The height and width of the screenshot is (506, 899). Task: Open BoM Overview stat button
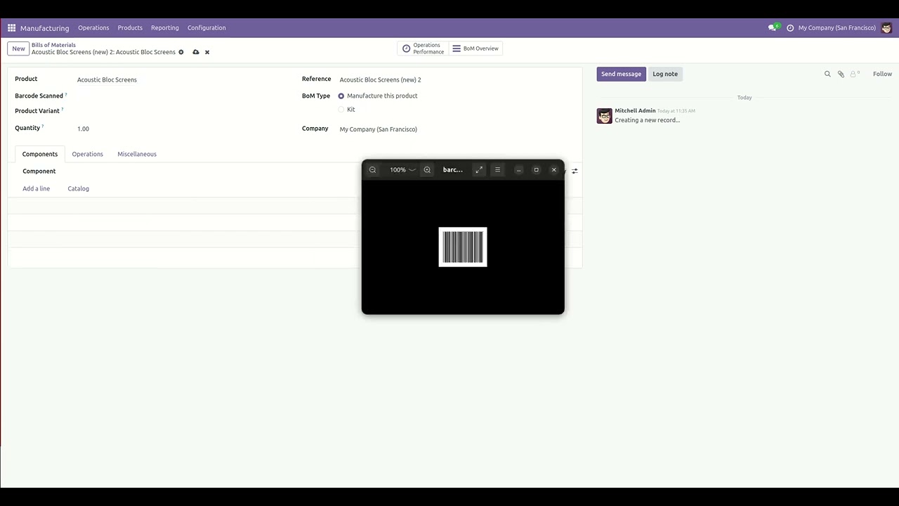475,48
